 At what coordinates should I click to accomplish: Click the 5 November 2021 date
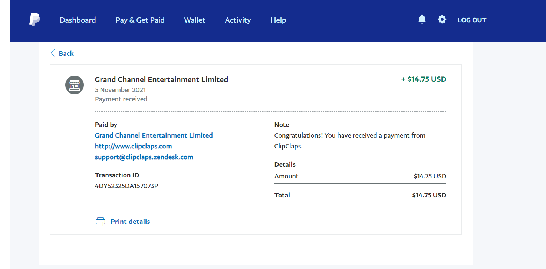coord(121,90)
